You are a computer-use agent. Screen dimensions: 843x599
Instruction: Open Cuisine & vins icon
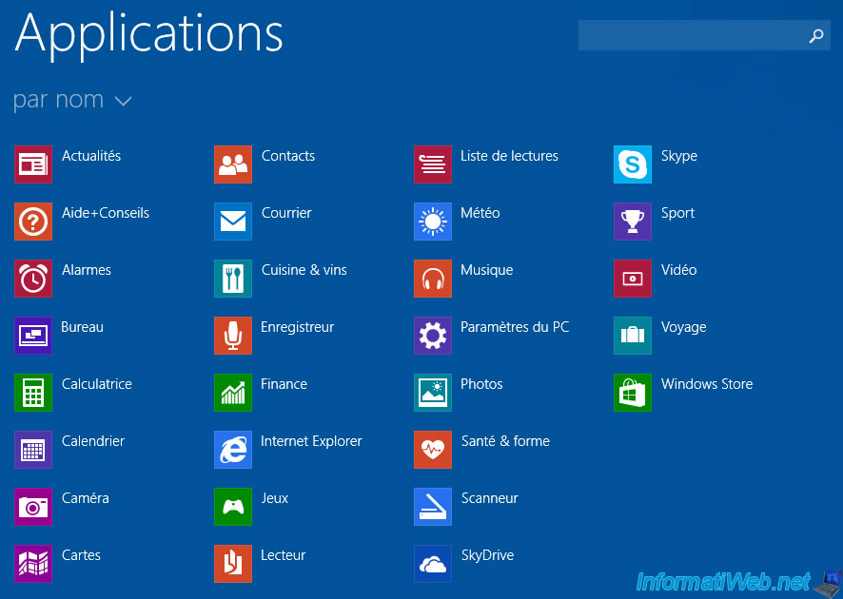233,279
